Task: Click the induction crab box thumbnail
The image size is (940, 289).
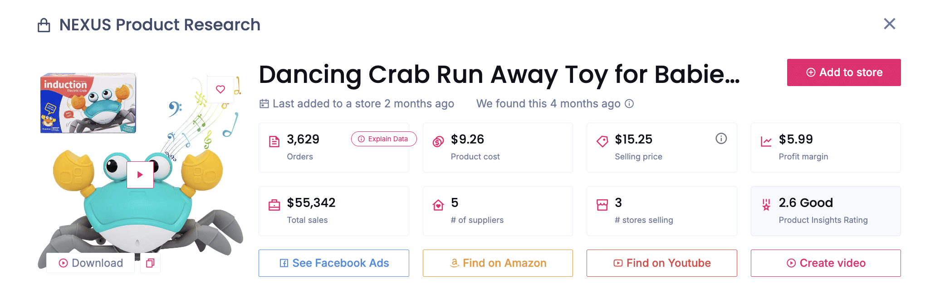Action: 88,103
